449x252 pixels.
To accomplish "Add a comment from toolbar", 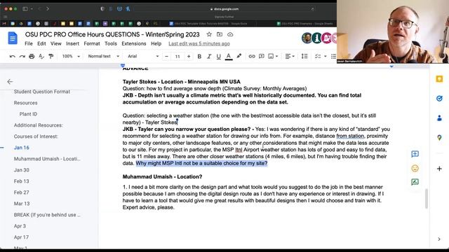I will coord(262,56).
